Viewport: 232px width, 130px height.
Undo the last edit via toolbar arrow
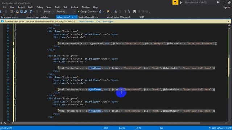coord(31,12)
